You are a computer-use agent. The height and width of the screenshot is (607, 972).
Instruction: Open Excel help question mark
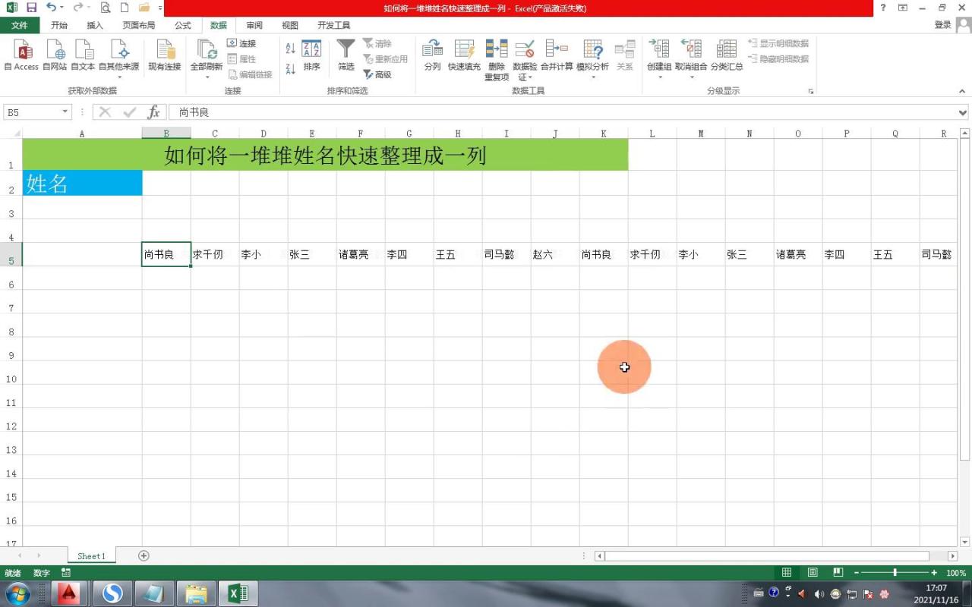[x=882, y=8]
